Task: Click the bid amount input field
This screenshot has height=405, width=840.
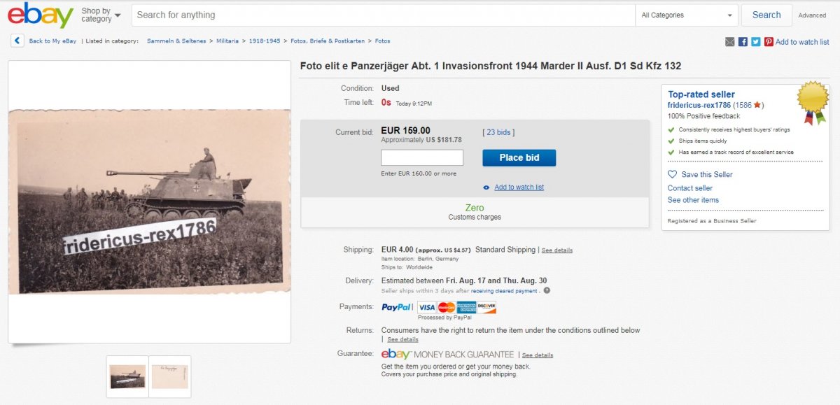Action: click(x=422, y=158)
